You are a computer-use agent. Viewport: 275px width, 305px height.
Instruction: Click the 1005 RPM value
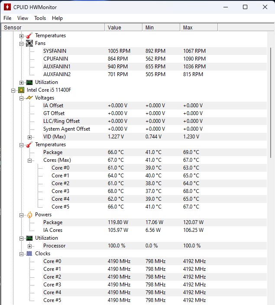tap(119, 51)
